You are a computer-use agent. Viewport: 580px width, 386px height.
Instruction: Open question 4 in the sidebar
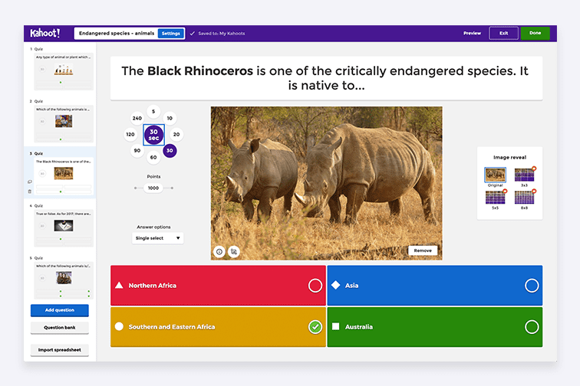point(63,224)
